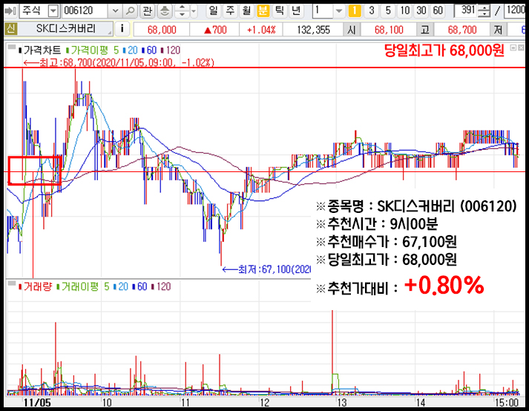Click the 최저:67,100 low marker label
The width and height of the screenshot is (529, 411).
pyautogui.click(x=266, y=269)
